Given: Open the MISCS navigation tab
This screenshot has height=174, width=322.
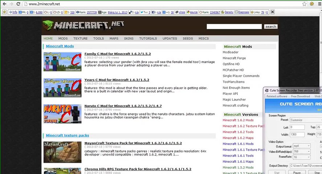Looking at the screenshot, I should [x=204, y=38].
